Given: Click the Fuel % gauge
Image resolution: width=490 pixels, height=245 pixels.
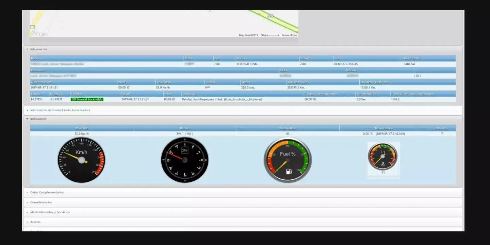Looking at the screenshot, I should tap(288, 160).
